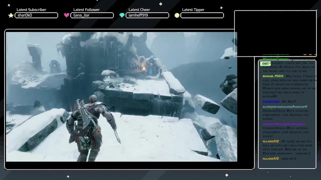Click the Latest Tipper label

point(193,10)
